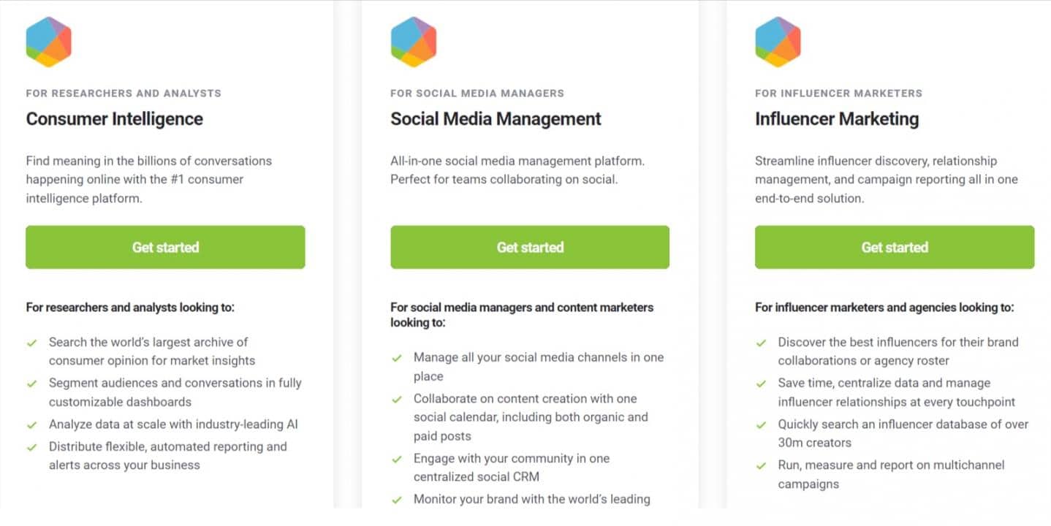Screen dimensions: 1051x526
Task: Click the 'For Influencer Marketers' label
Action: pyautogui.click(x=838, y=94)
